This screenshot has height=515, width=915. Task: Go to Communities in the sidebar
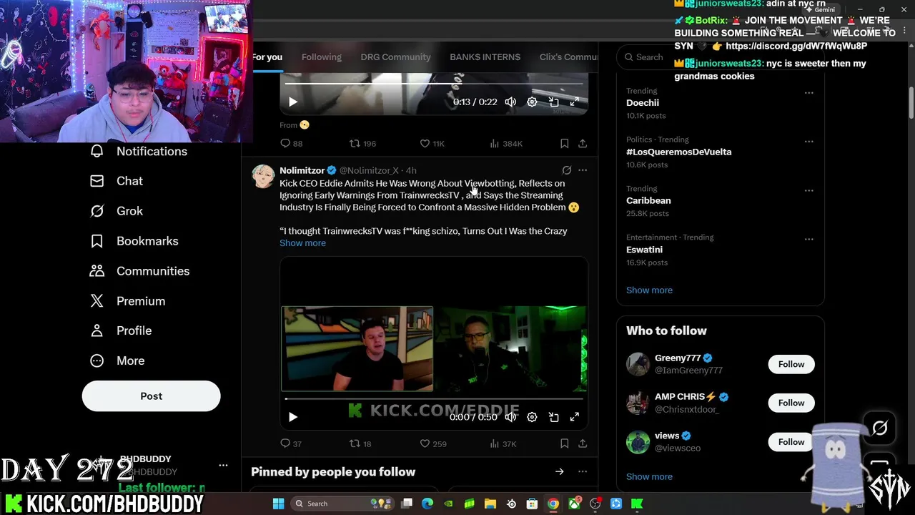(139, 271)
